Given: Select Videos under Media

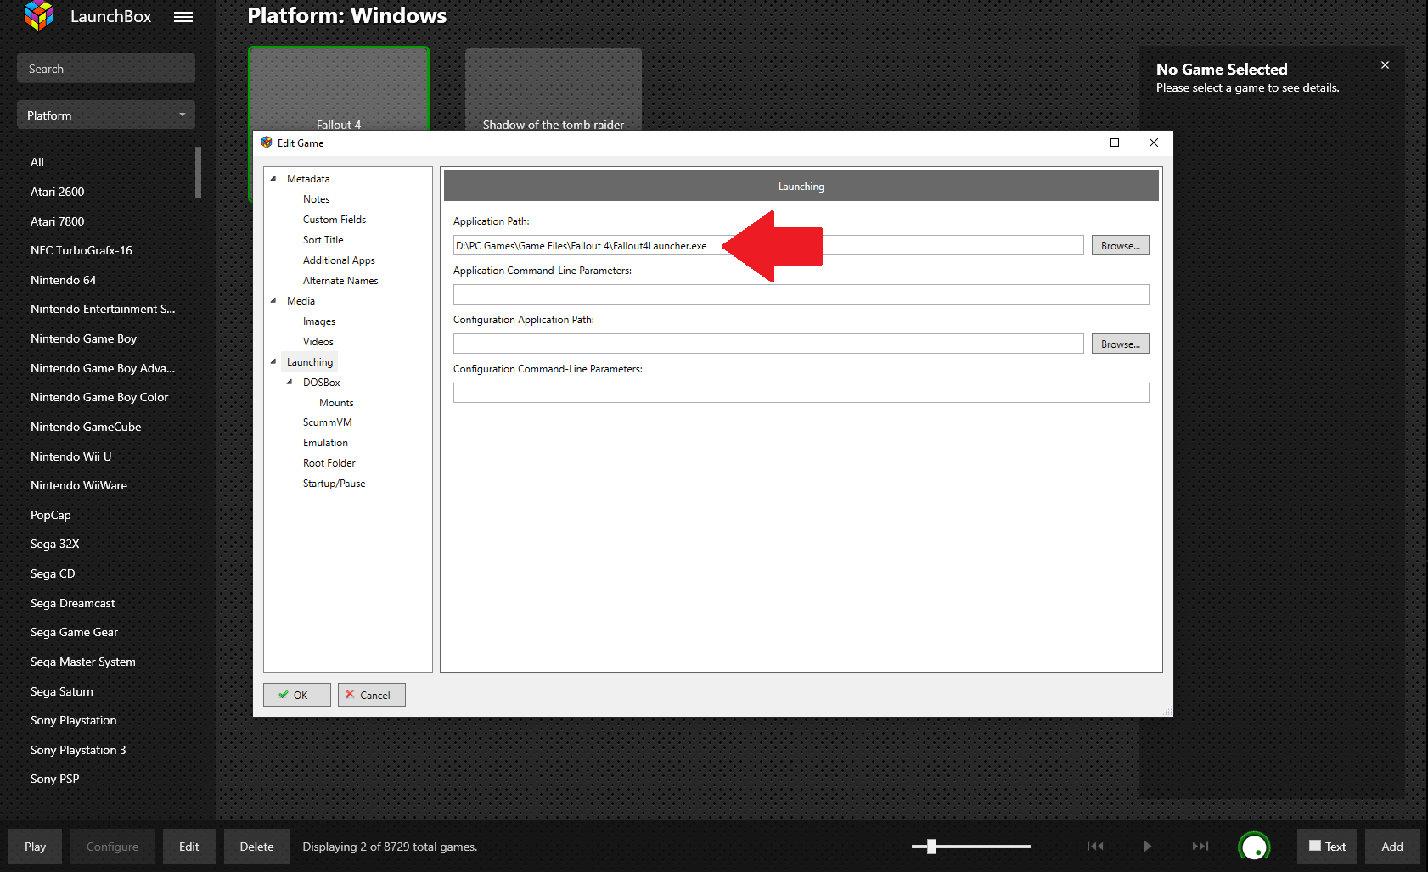Looking at the screenshot, I should [x=318, y=342].
